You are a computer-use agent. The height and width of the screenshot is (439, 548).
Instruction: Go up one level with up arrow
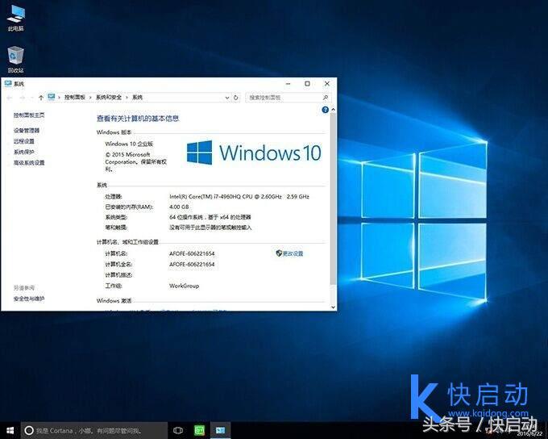point(41,98)
